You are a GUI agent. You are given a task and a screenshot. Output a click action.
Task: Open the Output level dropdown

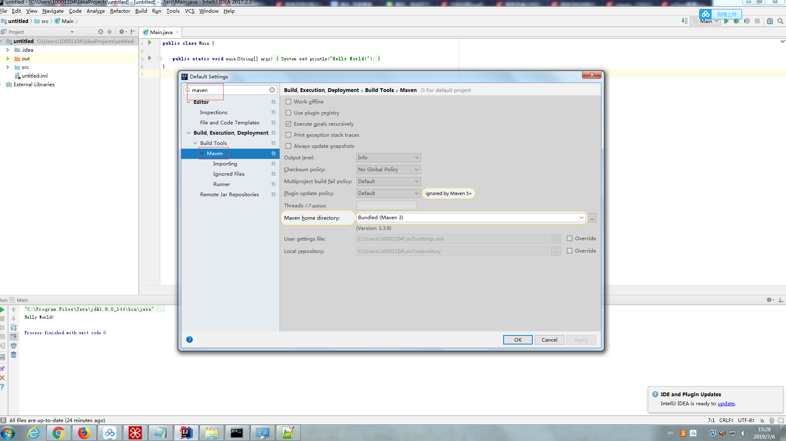tap(388, 158)
